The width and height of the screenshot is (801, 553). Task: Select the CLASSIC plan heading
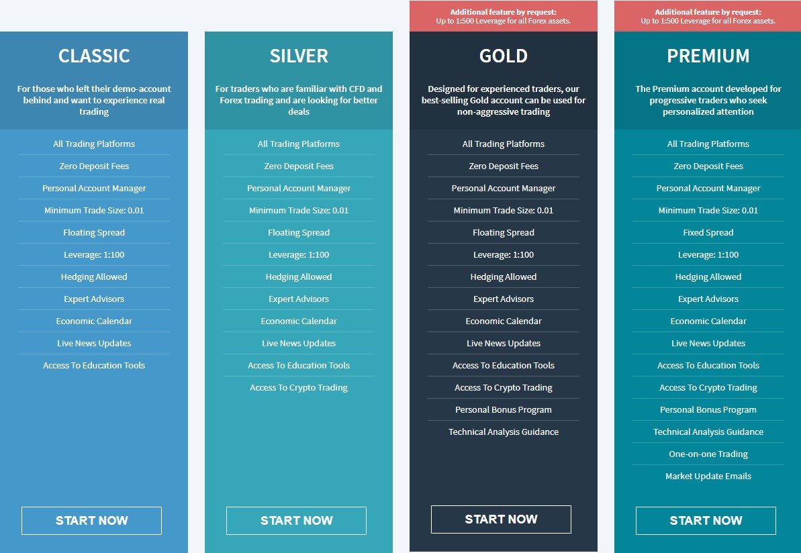94,56
